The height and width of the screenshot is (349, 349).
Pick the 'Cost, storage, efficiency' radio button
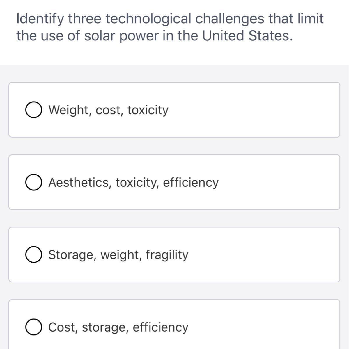[33, 327]
